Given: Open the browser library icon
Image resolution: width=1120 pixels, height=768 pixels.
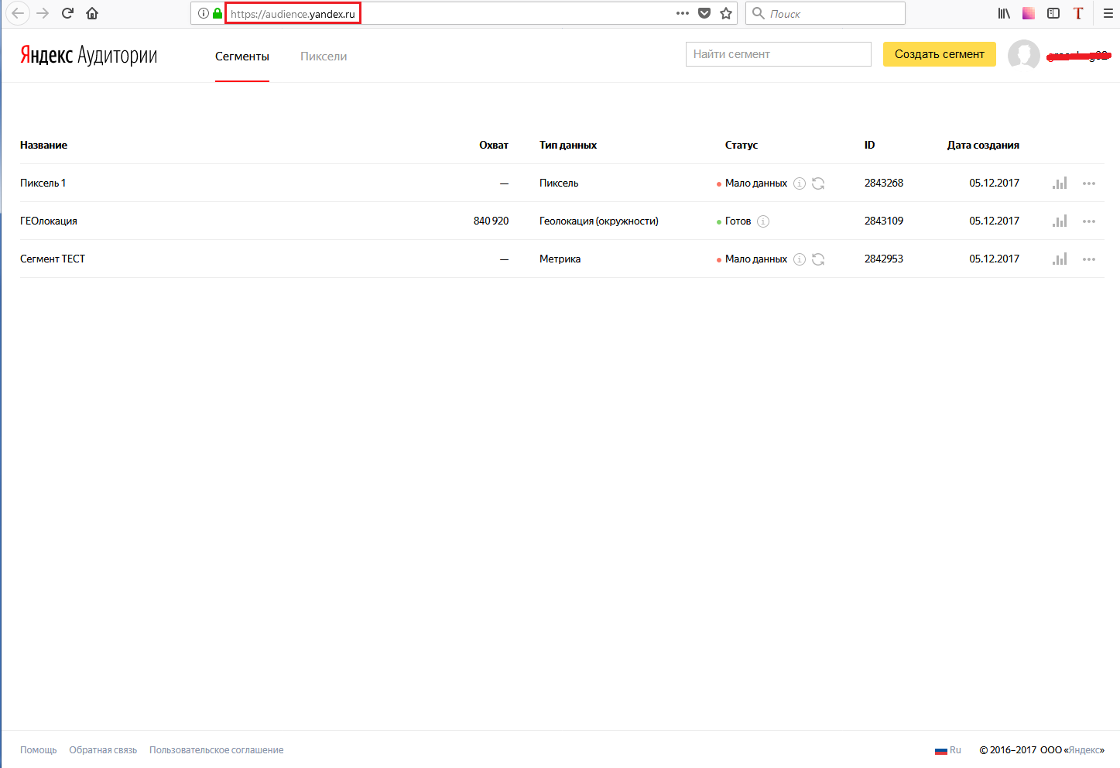Looking at the screenshot, I should click(x=1004, y=13).
